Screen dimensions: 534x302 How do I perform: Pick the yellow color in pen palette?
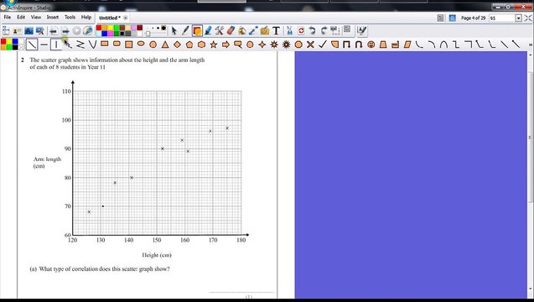[111, 28]
